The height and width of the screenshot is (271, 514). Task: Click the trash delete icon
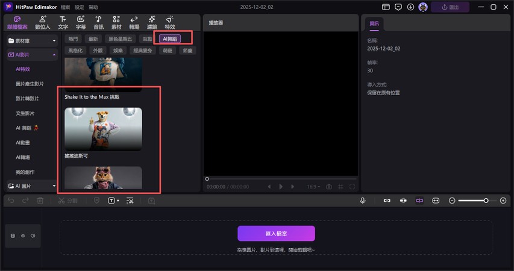[x=40, y=201]
